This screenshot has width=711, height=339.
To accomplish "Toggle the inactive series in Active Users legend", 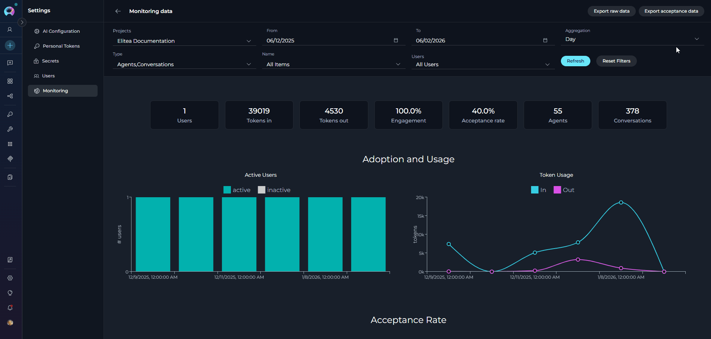I will (274, 190).
